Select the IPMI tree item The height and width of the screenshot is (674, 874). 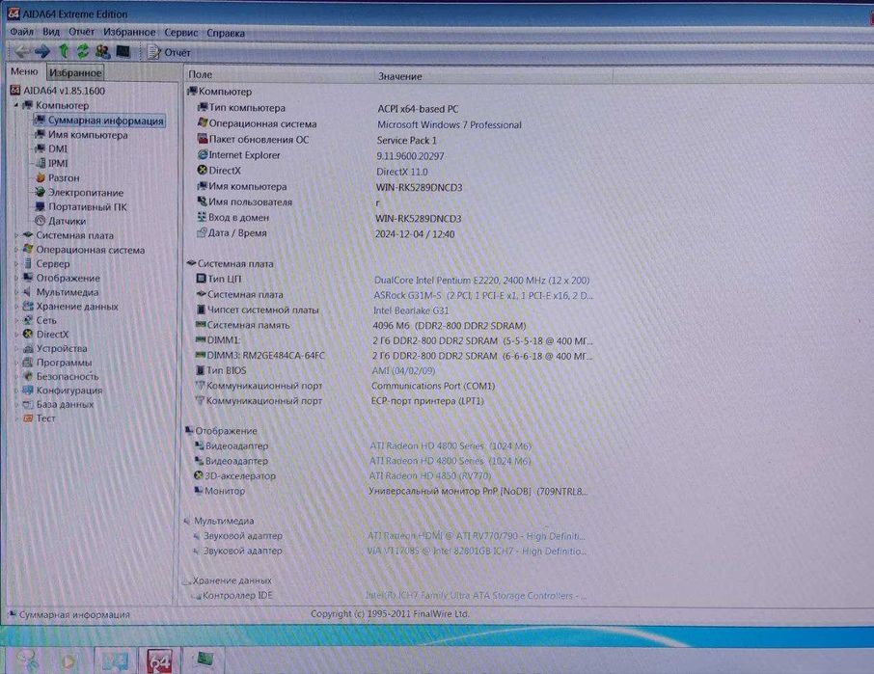pyautogui.click(x=51, y=163)
